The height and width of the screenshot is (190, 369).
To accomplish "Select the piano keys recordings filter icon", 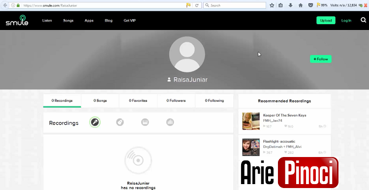I will [145, 122].
